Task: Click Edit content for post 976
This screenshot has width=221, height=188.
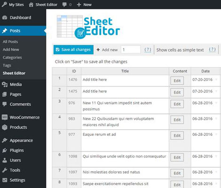Action: pyautogui.click(x=177, y=104)
